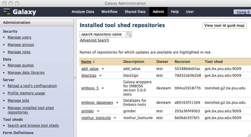
Task: Open the blast2go repository dropdown arrow
Action: [100, 76]
